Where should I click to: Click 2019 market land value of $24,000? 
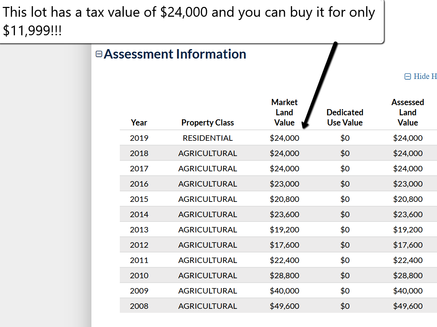[284, 138]
